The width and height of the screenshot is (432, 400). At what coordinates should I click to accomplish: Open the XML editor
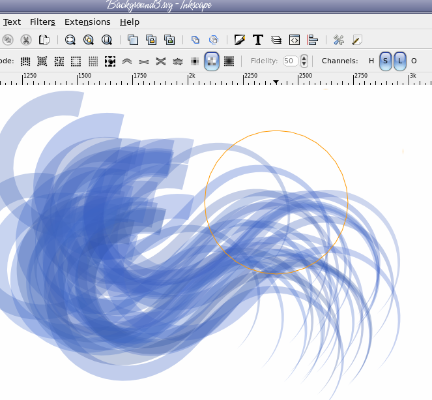pyautogui.click(x=295, y=40)
